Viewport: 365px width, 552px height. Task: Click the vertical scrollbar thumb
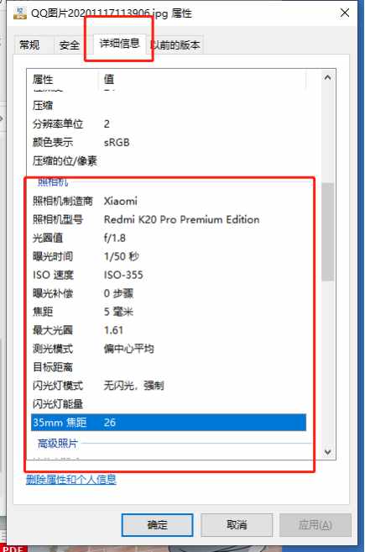click(x=327, y=231)
